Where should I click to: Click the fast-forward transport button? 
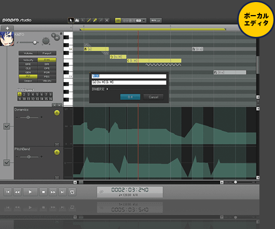pos(53,192)
